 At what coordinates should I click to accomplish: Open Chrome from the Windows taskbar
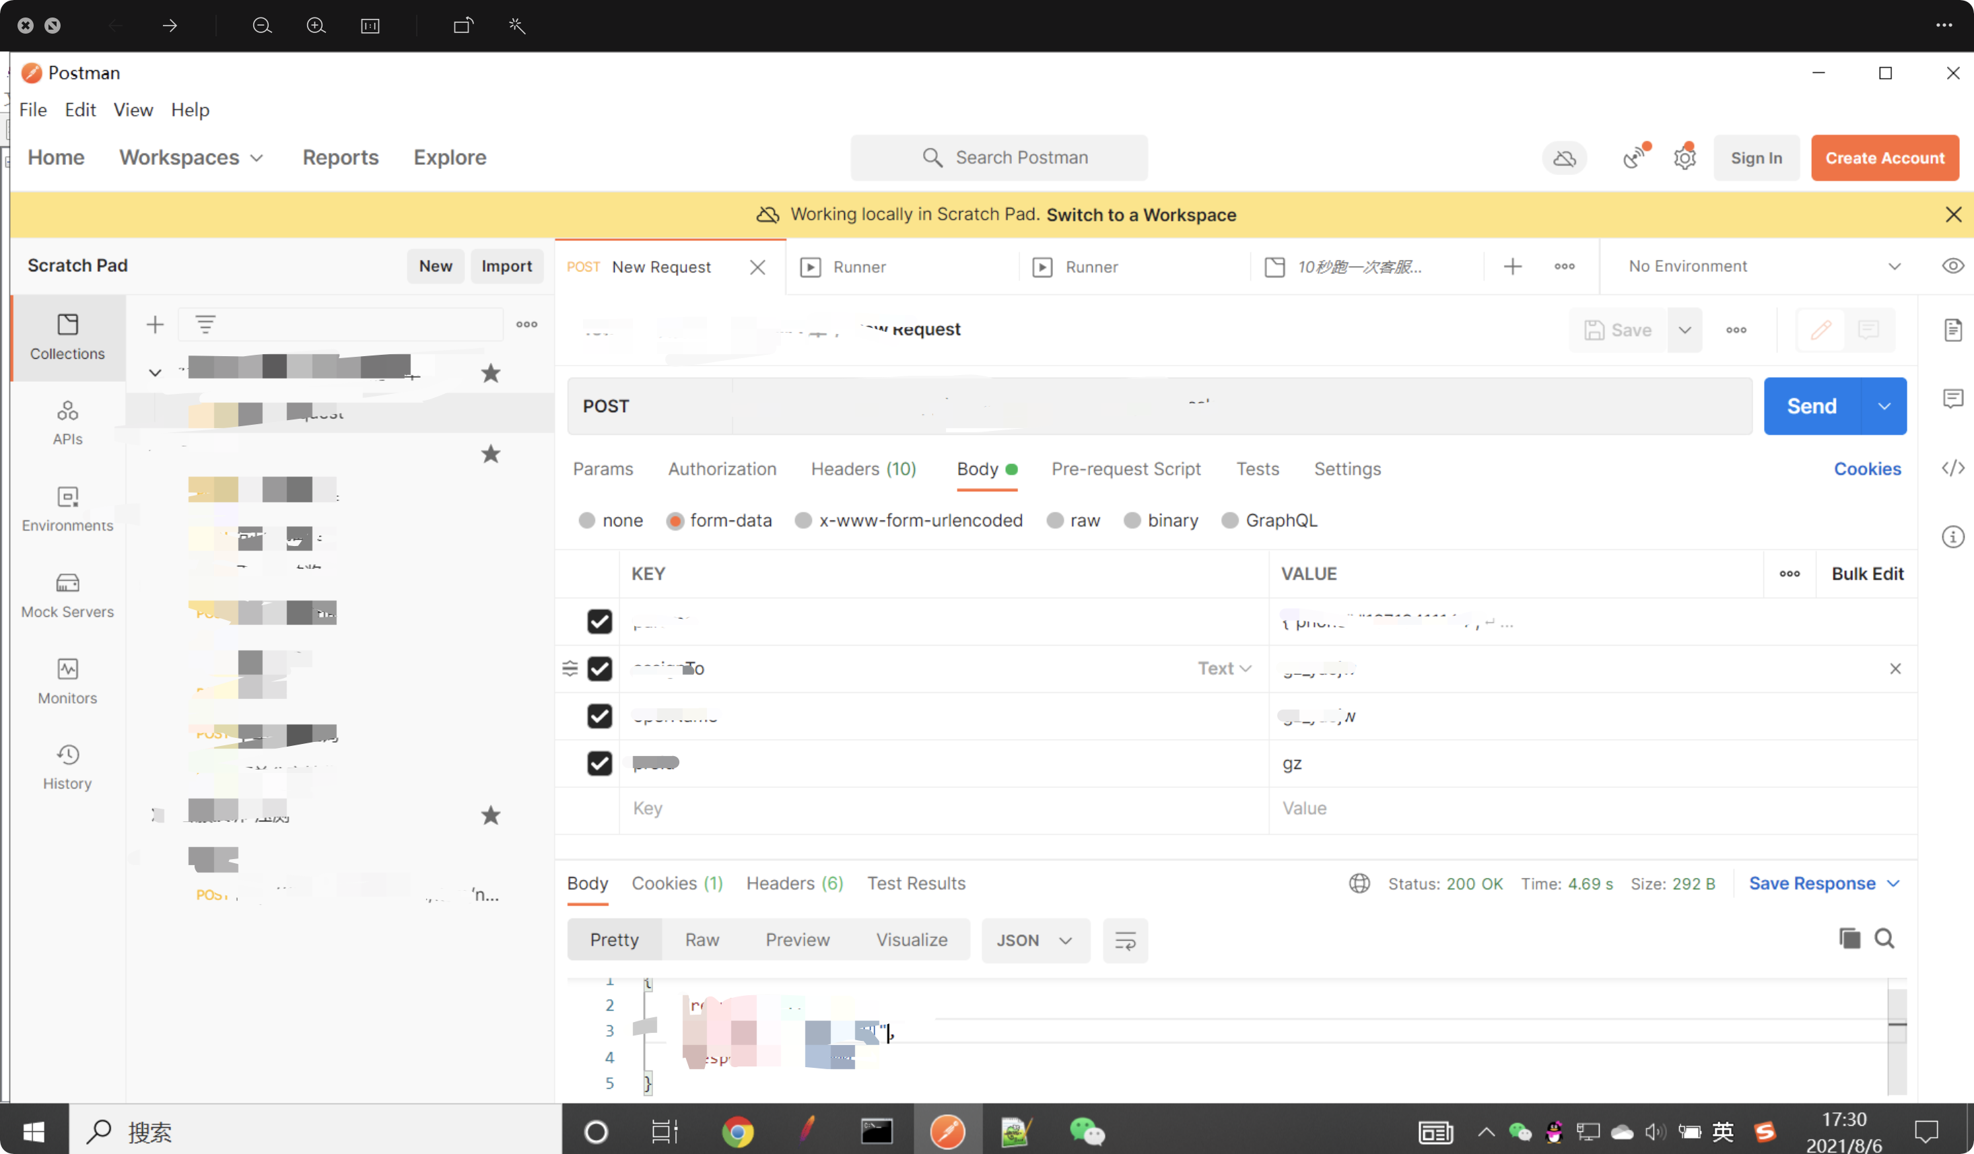point(737,1131)
